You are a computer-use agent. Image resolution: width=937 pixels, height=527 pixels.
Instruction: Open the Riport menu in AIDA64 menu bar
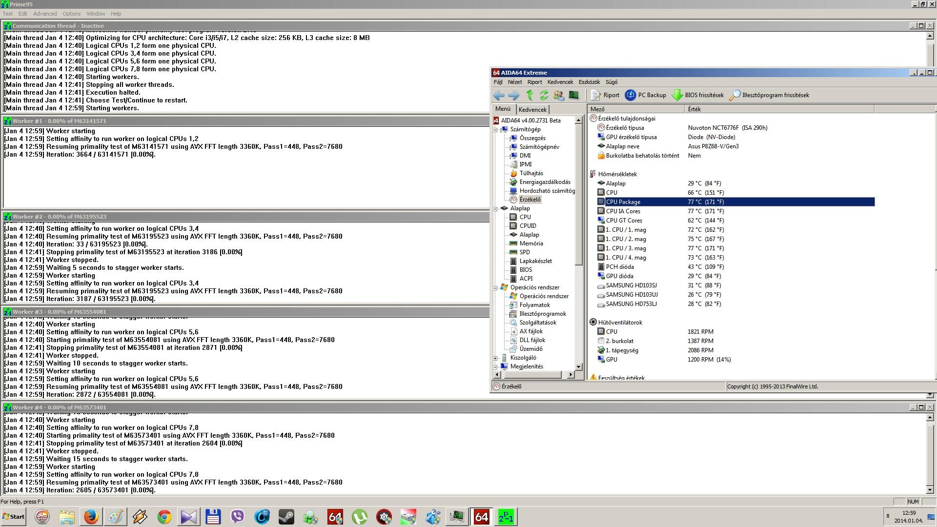tap(534, 82)
